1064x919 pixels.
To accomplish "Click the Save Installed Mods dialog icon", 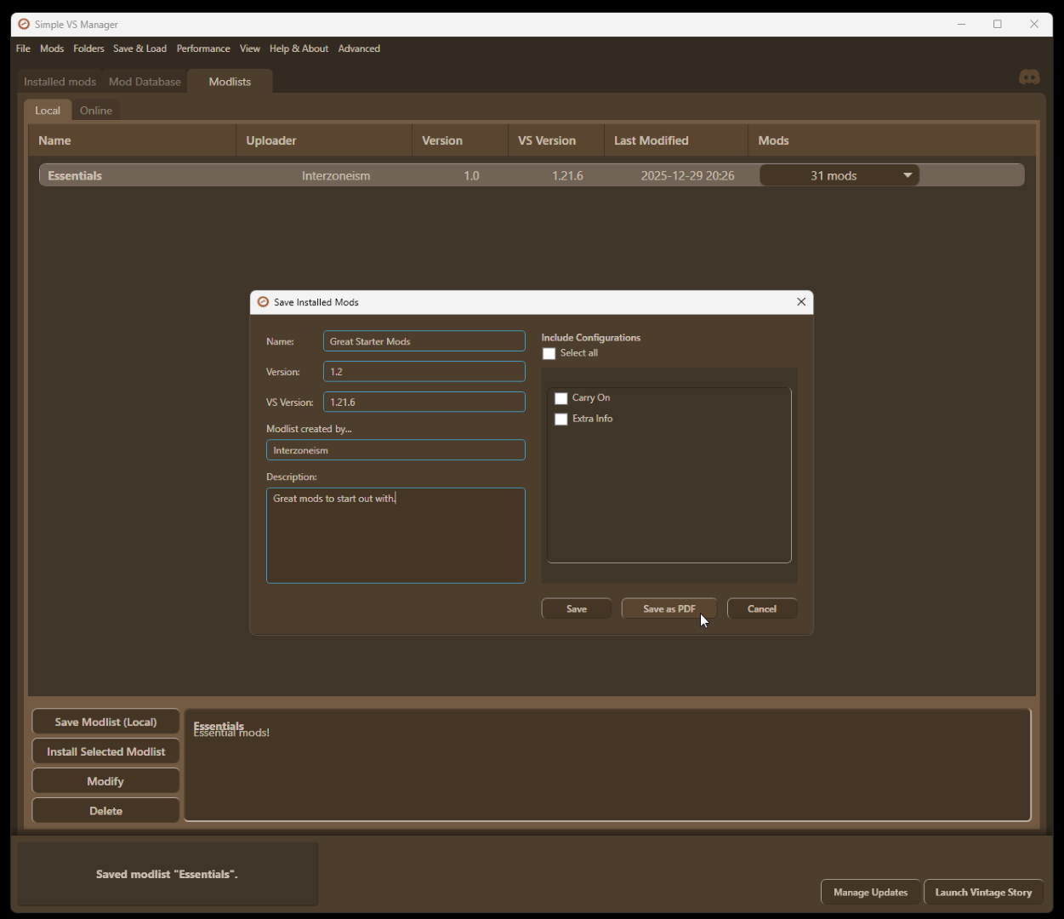I will [263, 302].
